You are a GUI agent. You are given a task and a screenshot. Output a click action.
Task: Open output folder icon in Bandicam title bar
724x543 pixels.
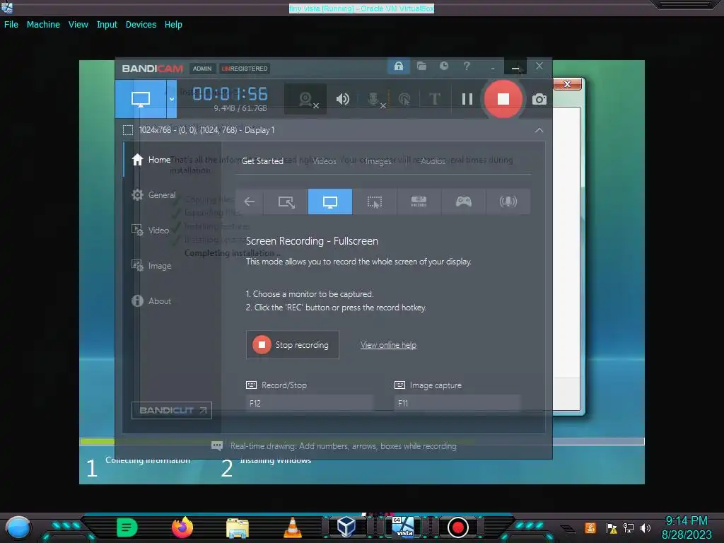coord(421,66)
